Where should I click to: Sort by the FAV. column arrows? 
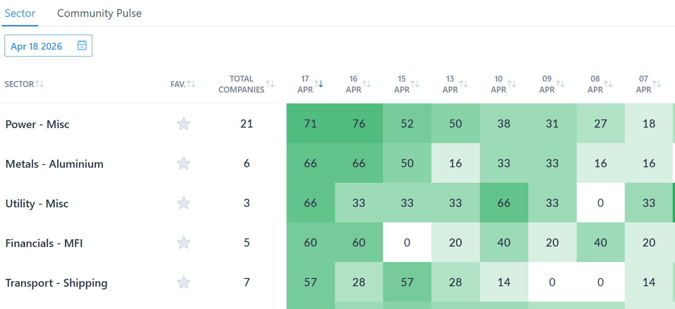click(191, 84)
